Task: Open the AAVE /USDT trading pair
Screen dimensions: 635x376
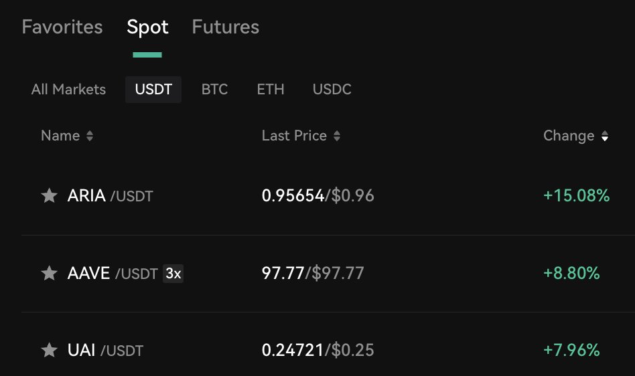Action: coord(112,273)
